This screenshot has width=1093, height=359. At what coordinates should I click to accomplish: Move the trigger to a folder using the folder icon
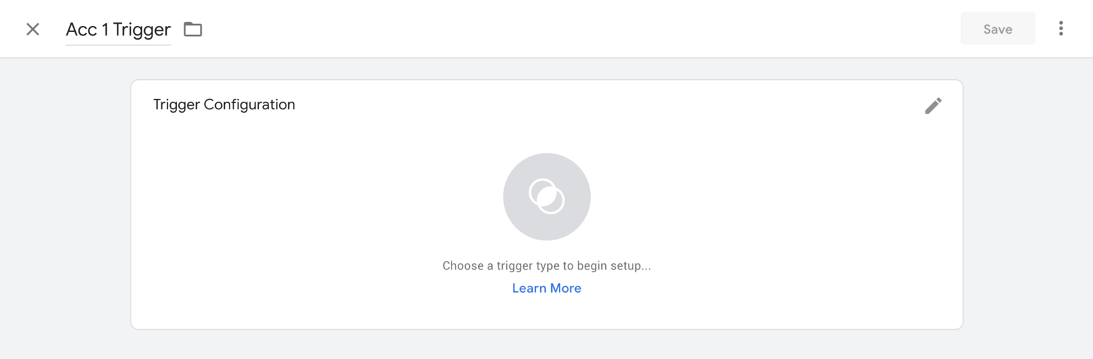pyautogui.click(x=193, y=29)
